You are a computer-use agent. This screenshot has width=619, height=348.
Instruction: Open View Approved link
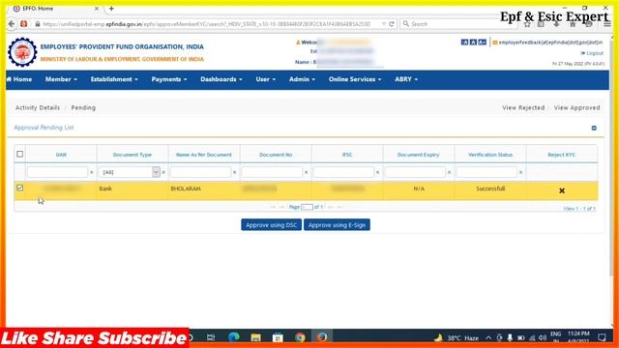(x=576, y=107)
